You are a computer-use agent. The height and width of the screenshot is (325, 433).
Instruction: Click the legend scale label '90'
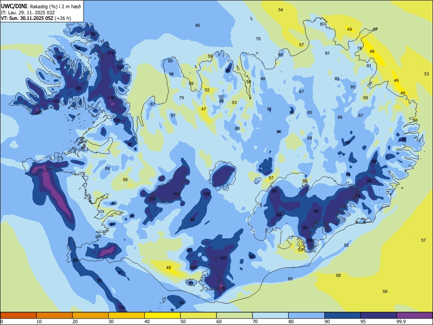(327, 322)
